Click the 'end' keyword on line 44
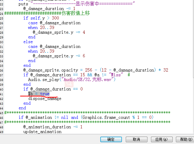This screenshot has height=144, width=194. pyautogui.click(x=22, y=108)
